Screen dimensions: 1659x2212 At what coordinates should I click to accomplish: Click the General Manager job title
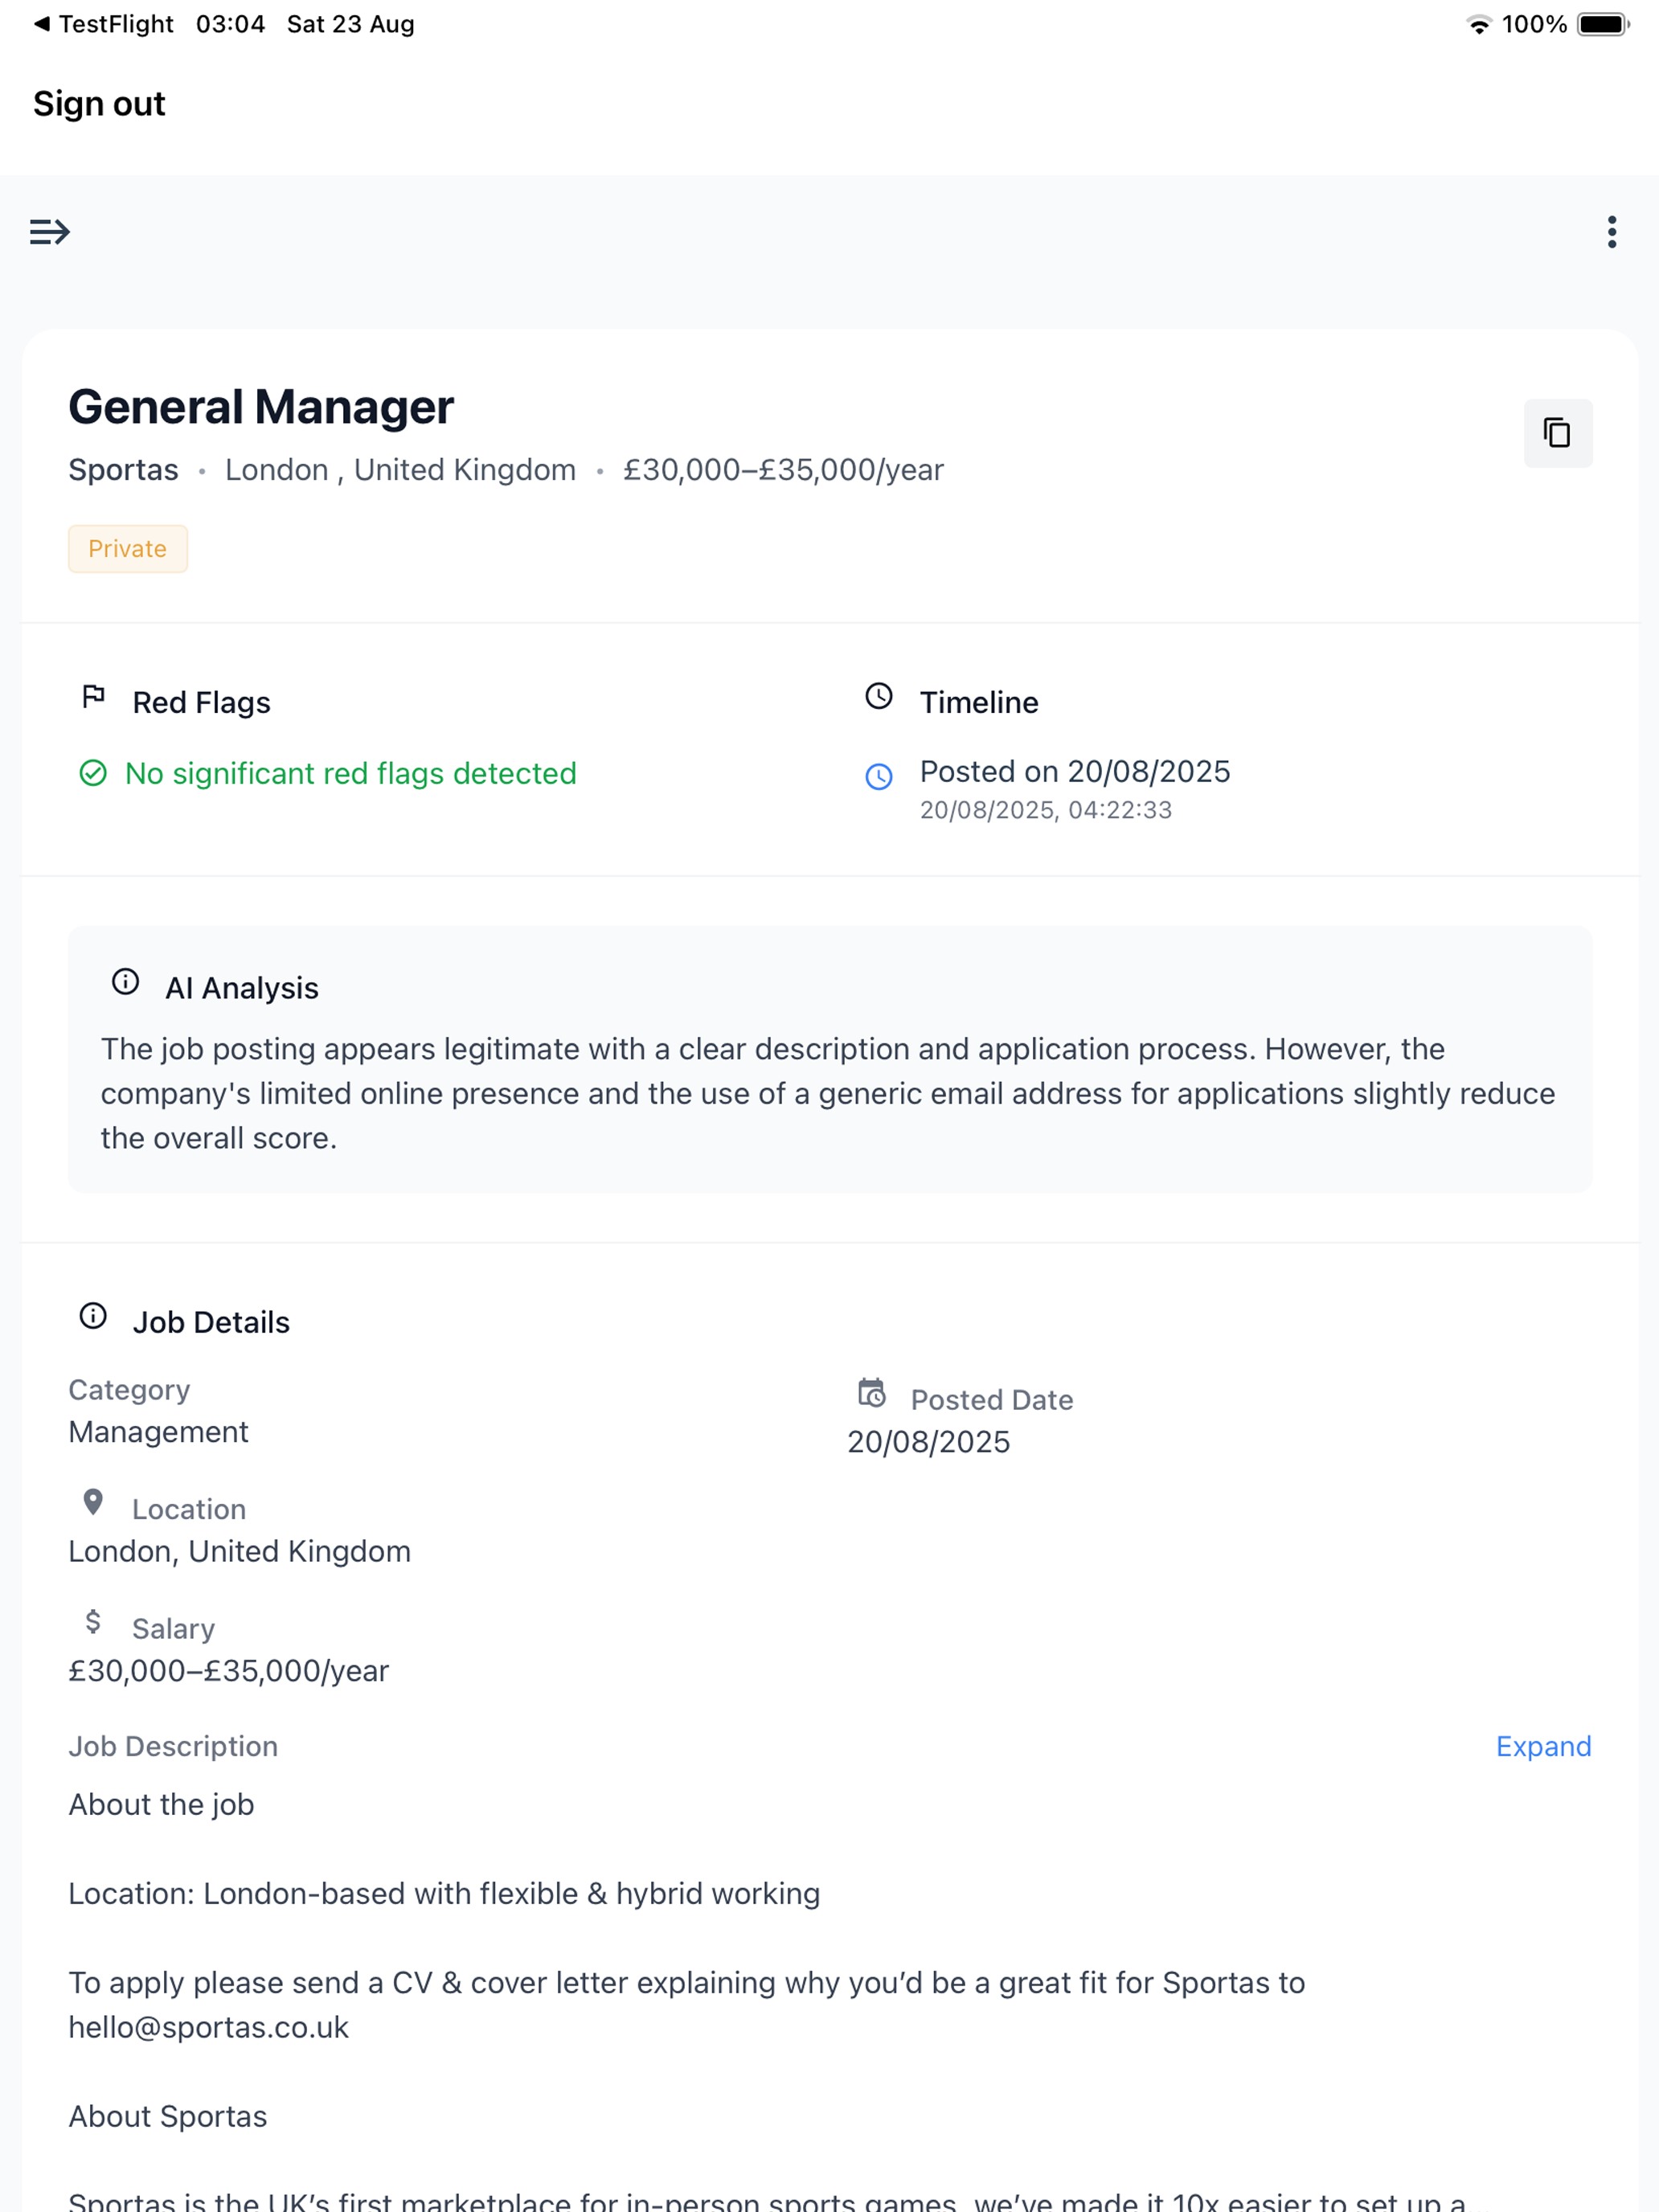point(261,407)
